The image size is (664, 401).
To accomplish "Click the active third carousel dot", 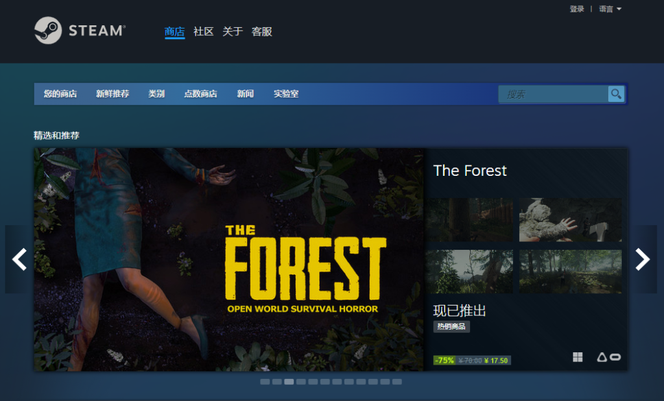I will pyautogui.click(x=289, y=382).
